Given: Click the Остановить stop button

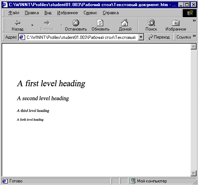Looking at the screenshot, I should (x=76, y=25).
